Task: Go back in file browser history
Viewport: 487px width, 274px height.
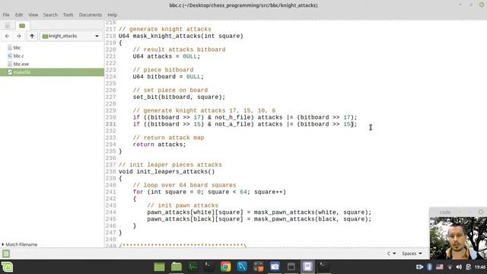Action: coord(7,36)
